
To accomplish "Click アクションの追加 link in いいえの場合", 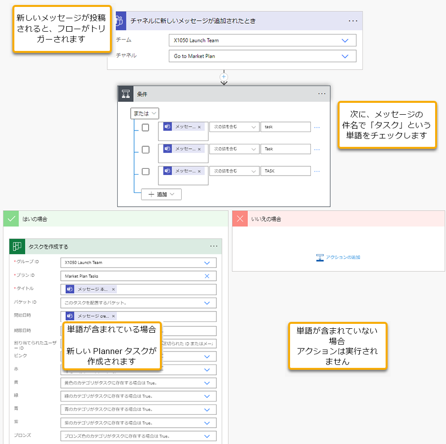I will click(x=338, y=258).
